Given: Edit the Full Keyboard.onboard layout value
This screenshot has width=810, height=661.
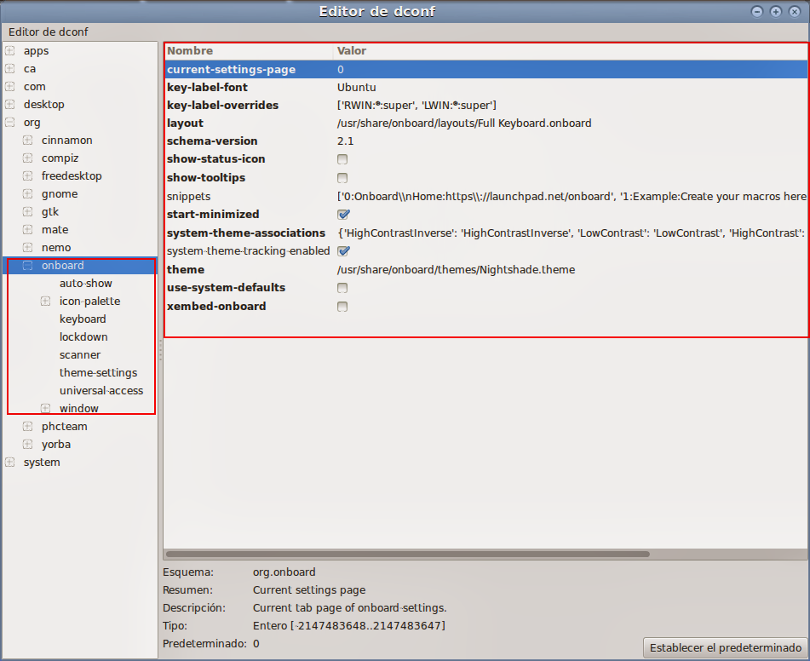Looking at the screenshot, I should click(x=464, y=123).
